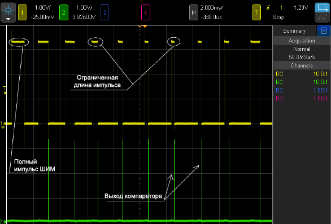Click green DC coupling for channel 2

[280, 82]
